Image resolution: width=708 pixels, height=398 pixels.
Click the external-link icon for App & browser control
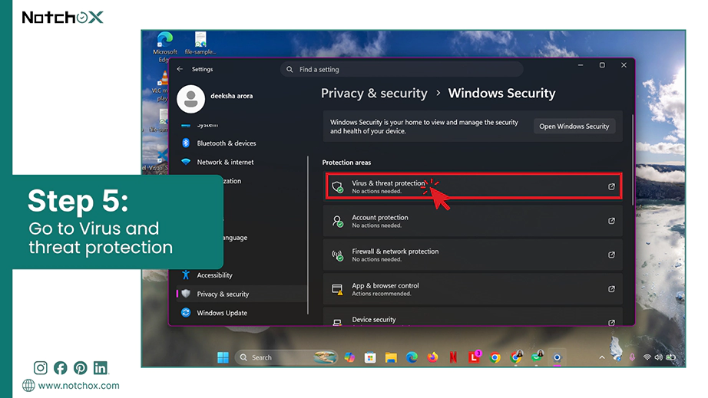coord(611,289)
